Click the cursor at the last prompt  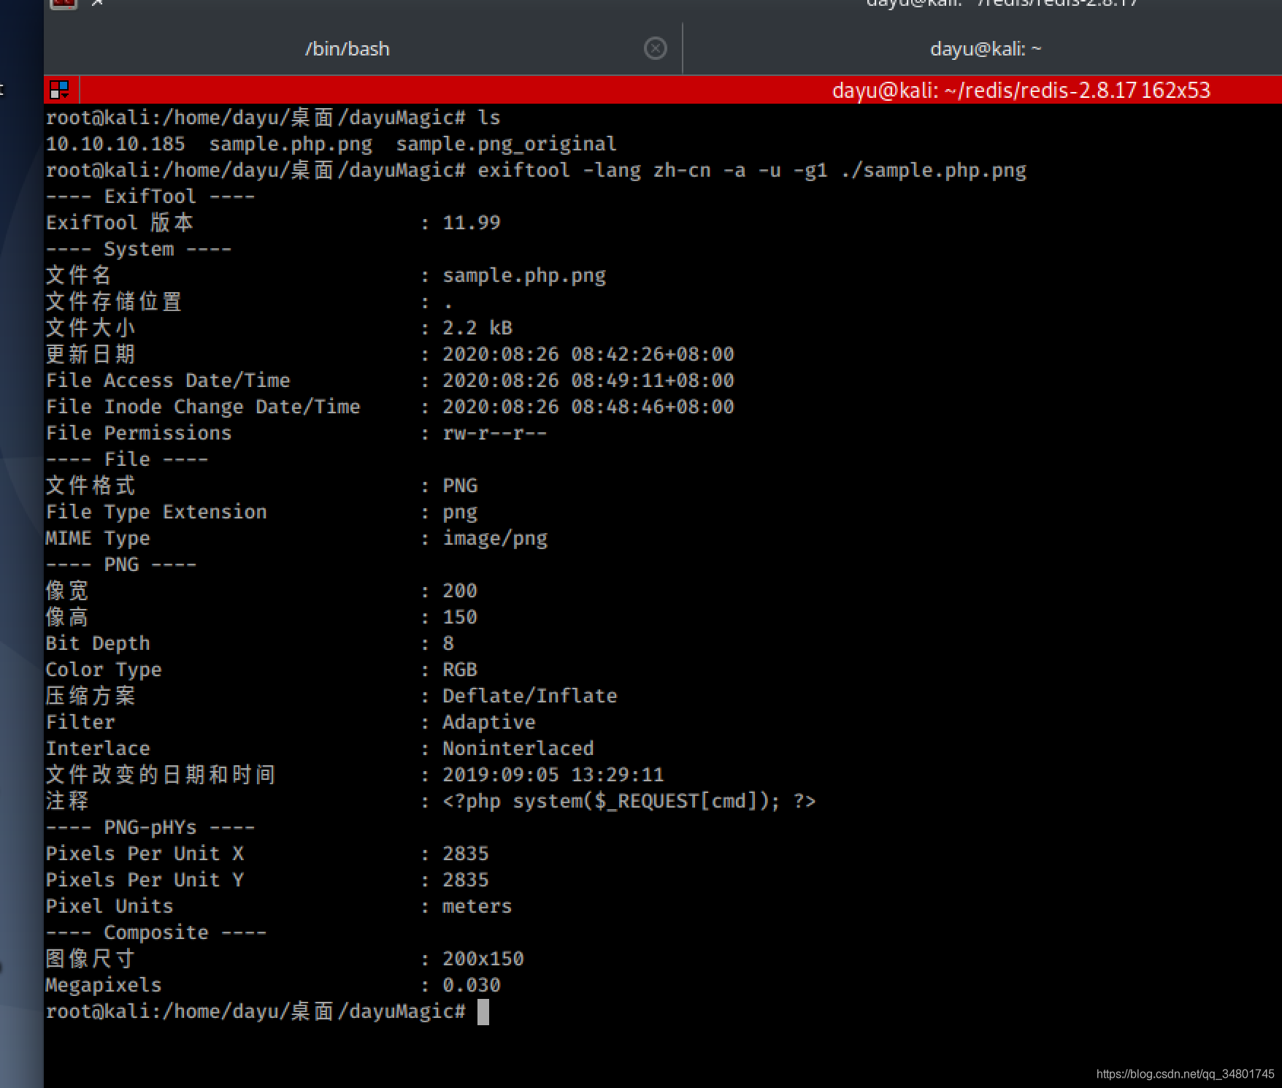tap(483, 1012)
